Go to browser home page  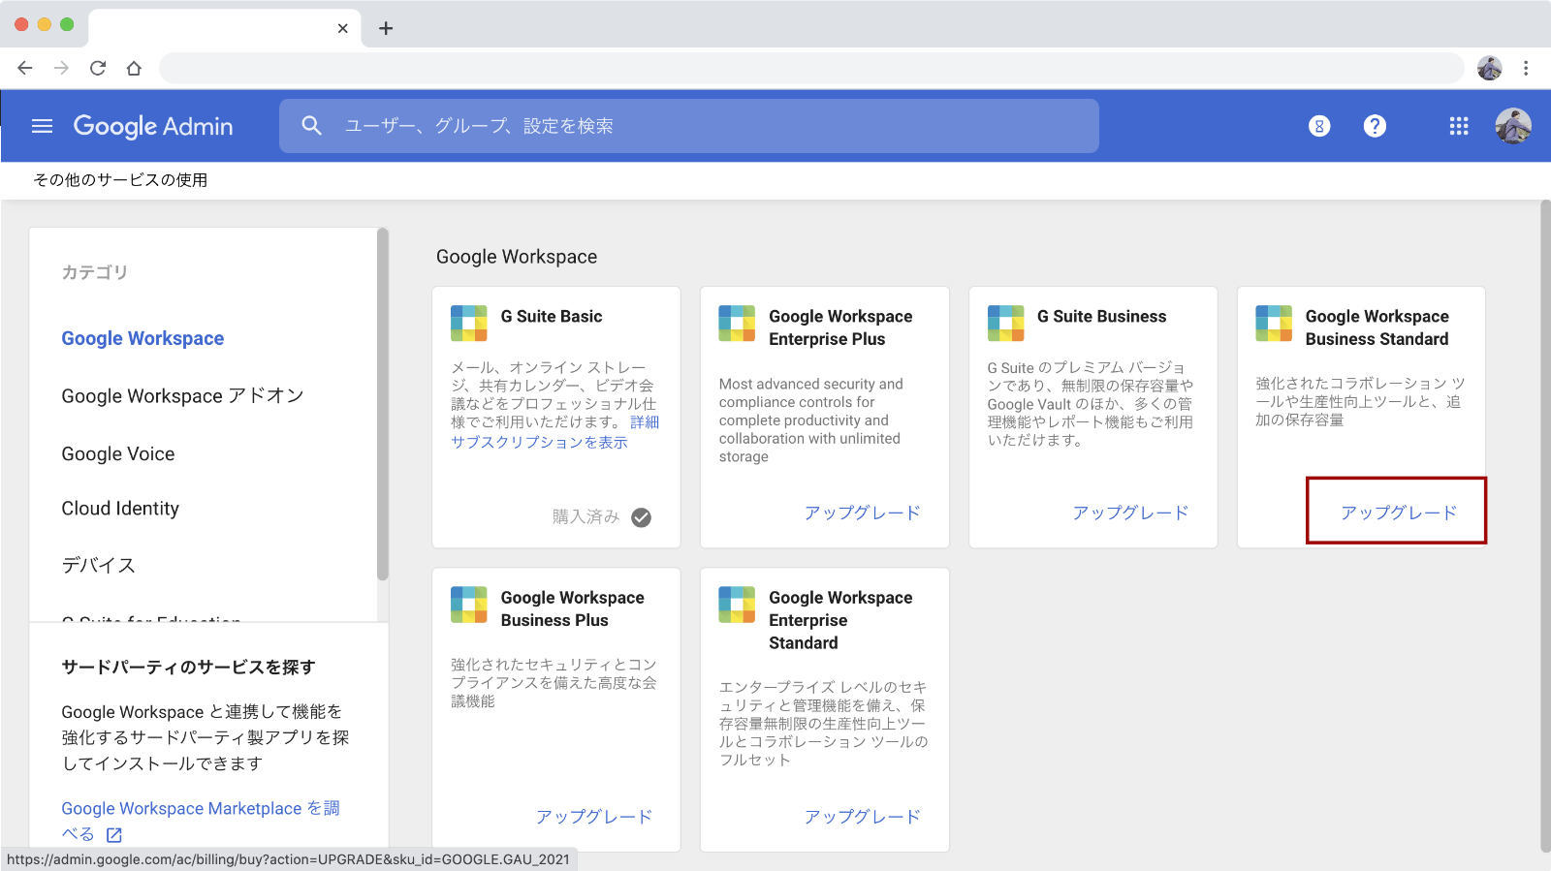(x=134, y=68)
